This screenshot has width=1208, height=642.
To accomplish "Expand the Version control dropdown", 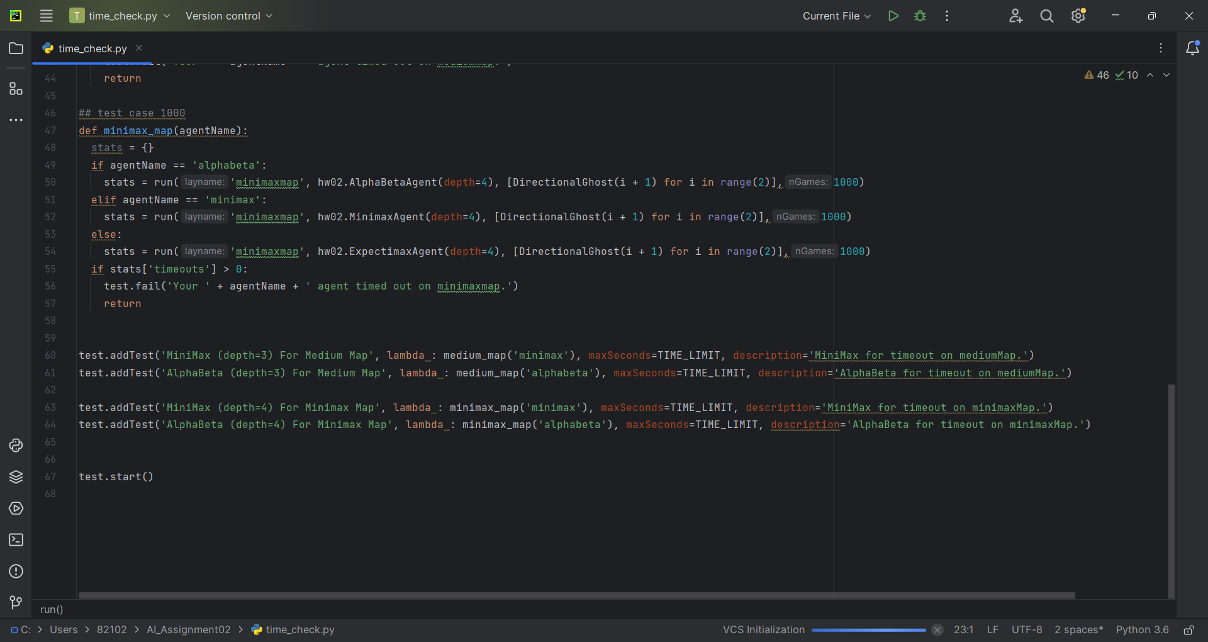I will pos(228,16).
